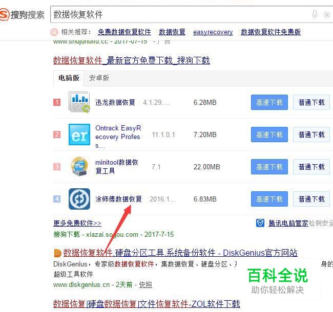Viewport: 333px width, 312px height.
Task: Click rank badge 3 beside minitool
Action: click(57, 167)
